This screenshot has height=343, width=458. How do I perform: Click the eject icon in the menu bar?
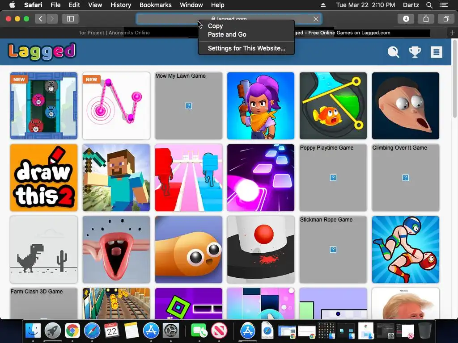[x=323, y=5]
